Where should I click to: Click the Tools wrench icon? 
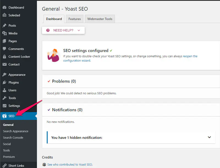[4, 98]
